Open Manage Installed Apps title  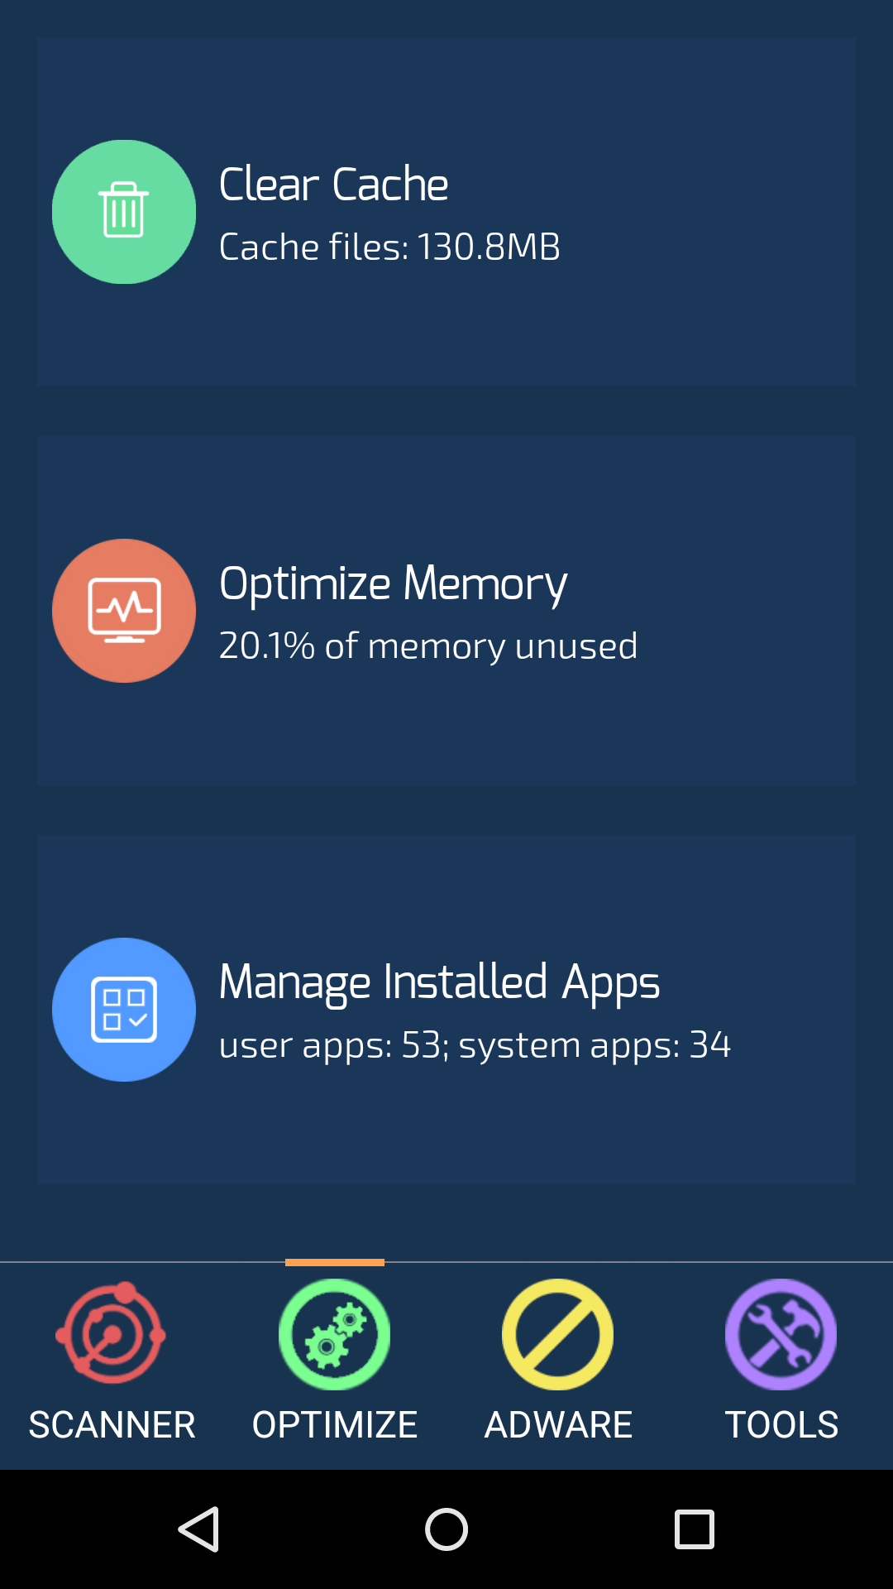pos(440,984)
